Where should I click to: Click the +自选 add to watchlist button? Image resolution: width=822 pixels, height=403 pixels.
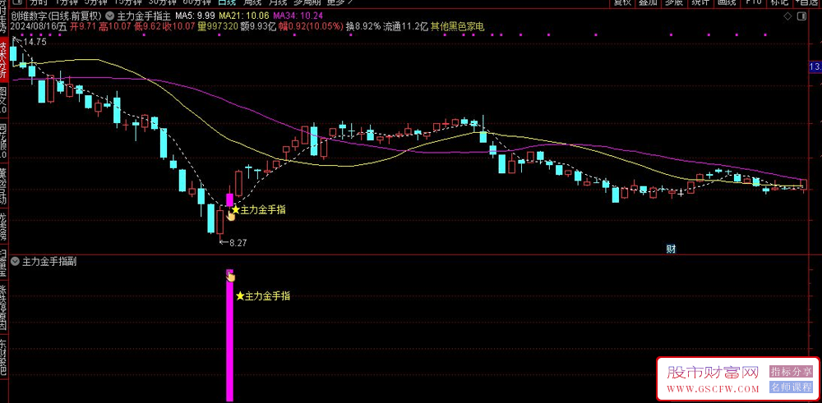807,2
